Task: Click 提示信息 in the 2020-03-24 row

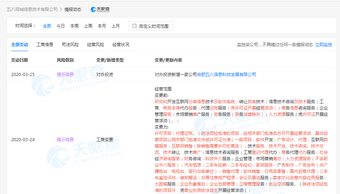Action: click(65, 140)
